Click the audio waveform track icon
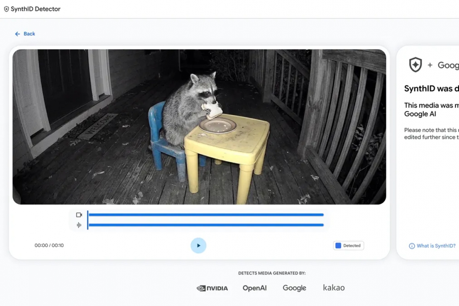 coord(79,225)
